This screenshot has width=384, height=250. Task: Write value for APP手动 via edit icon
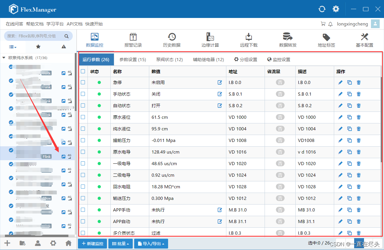click(220, 210)
